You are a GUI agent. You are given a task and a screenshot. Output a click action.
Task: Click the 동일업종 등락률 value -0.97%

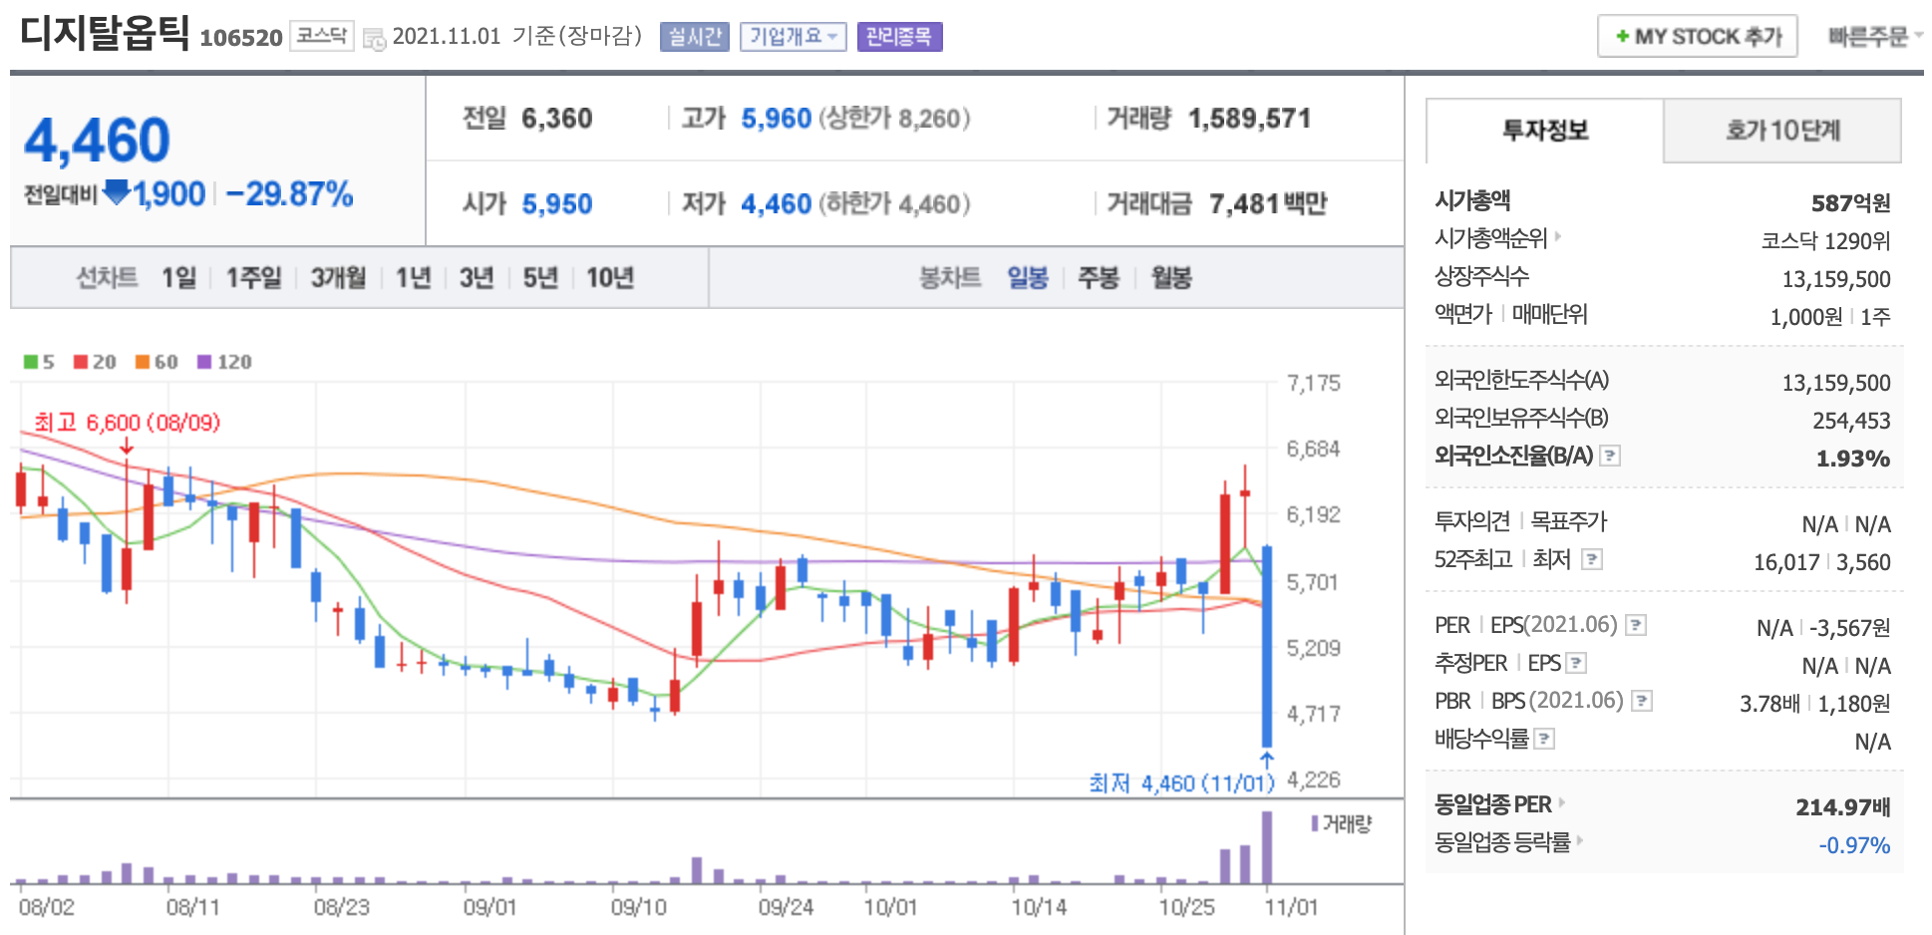pyautogui.click(x=1854, y=845)
